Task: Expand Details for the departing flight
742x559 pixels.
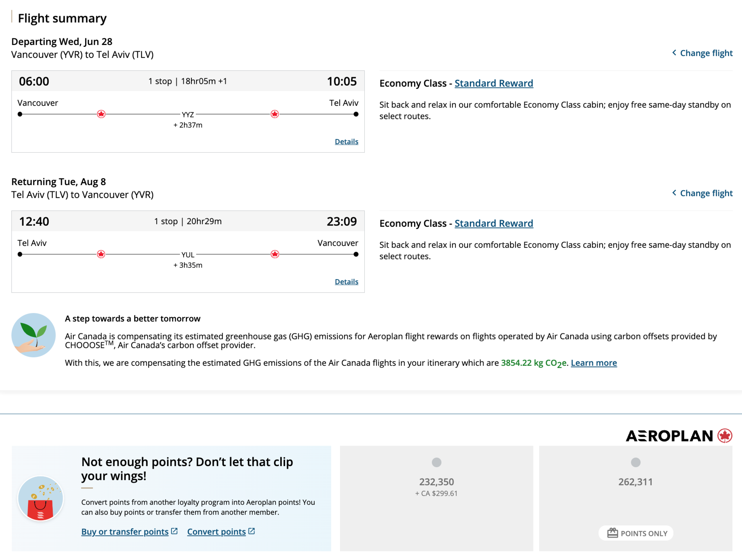Action: pyautogui.click(x=346, y=142)
